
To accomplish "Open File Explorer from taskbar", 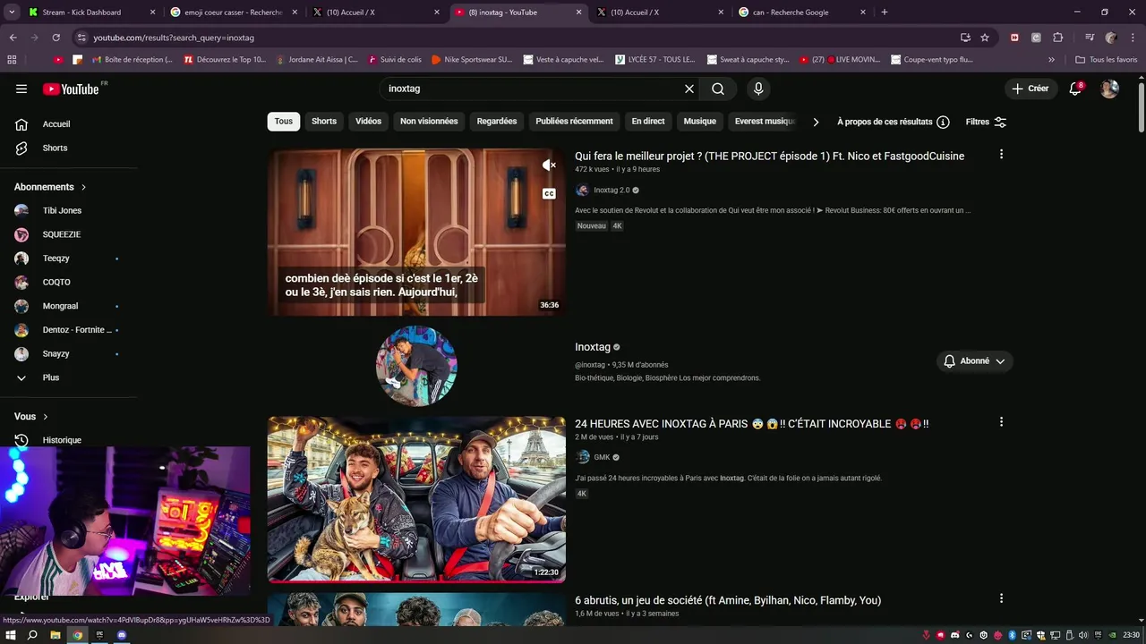I will tap(55, 635).
